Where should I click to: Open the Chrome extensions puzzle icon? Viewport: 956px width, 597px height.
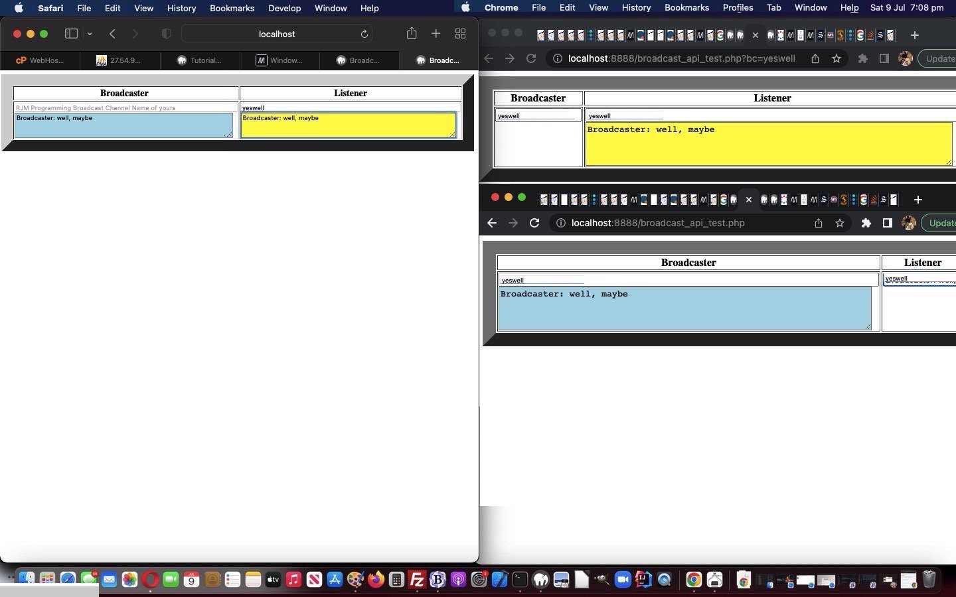tap(863, 58)
